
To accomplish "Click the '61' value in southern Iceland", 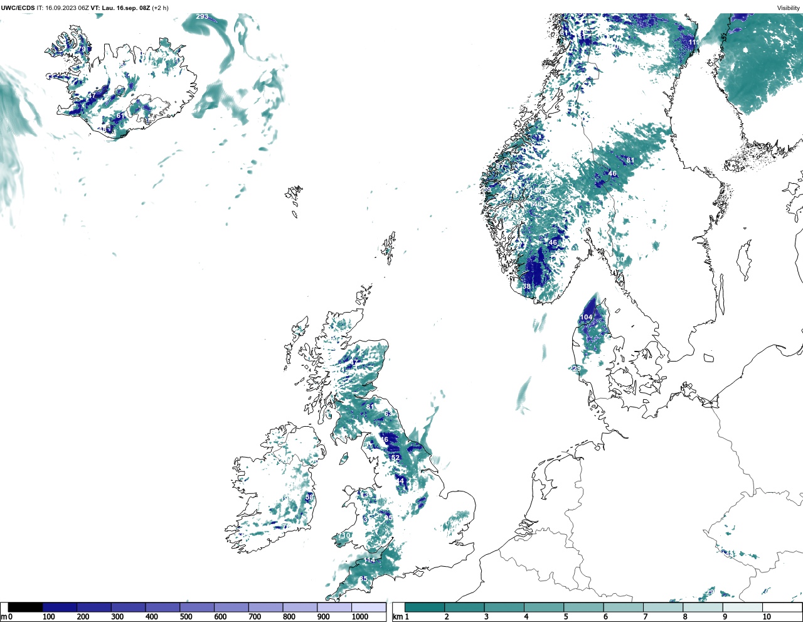I will click(120, 116).
